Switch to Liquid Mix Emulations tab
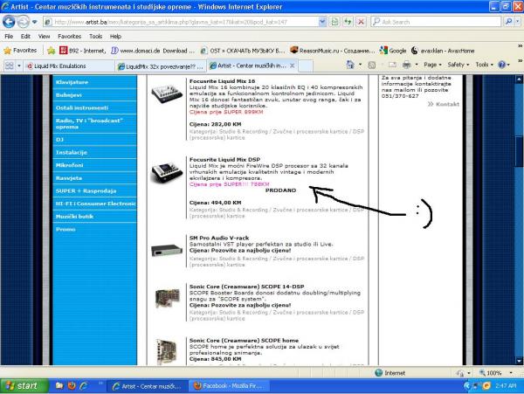Screen dimensions: 524x394 (69, 66)
